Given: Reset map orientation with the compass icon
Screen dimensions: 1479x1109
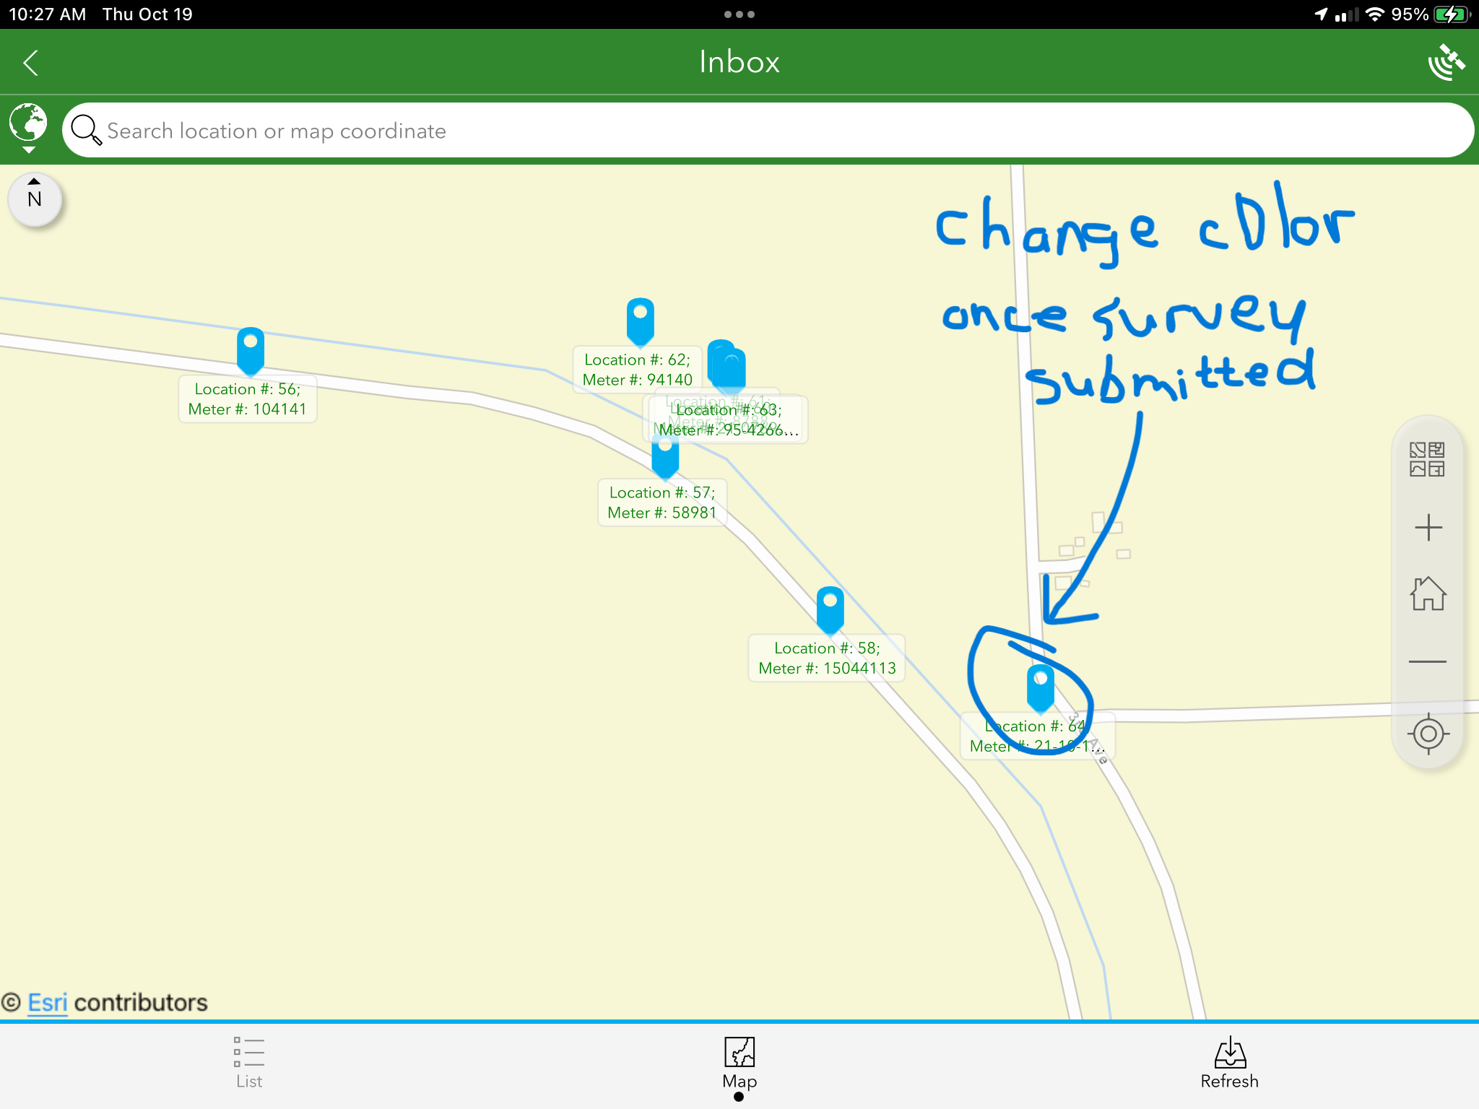Looking at the screenshot, I should click(x=33, y=199).
